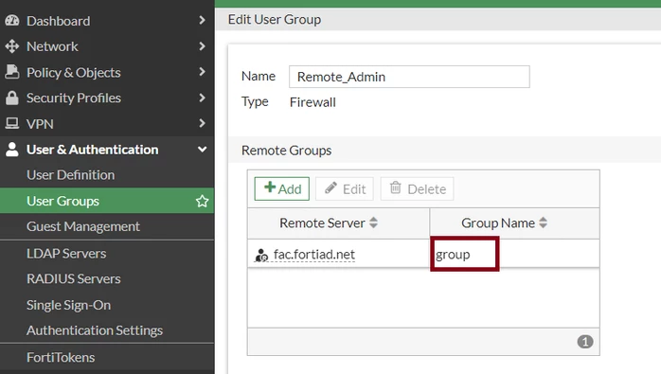Click the trash icon on Delete button
The width and height of the screenshot is (661, 374).
tap(396, 187)
